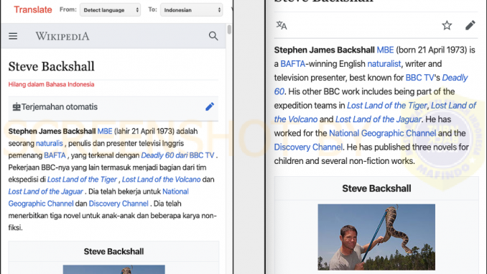Click Hilang dalam Bahasa Indonesia notice
The width and height of the screenshot is (487, 274).
51,85
